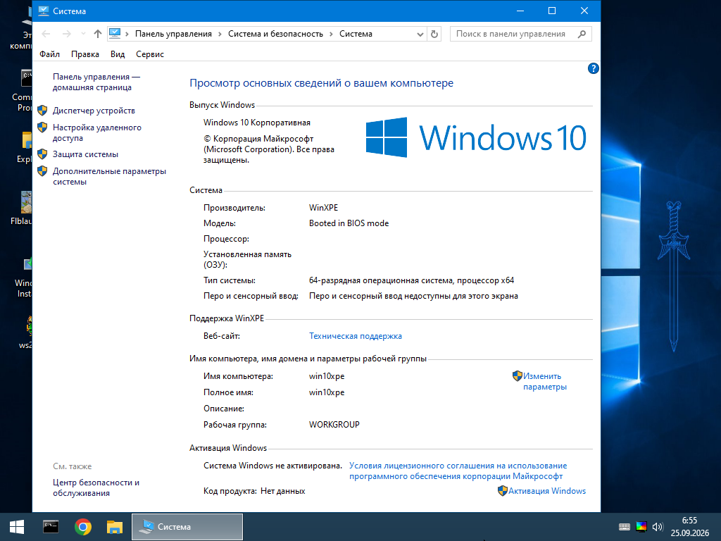Open the Microsoft license terms link
The height and width of the screenshot is (541, 721).
pyautogui.click(x=458, y=471)
